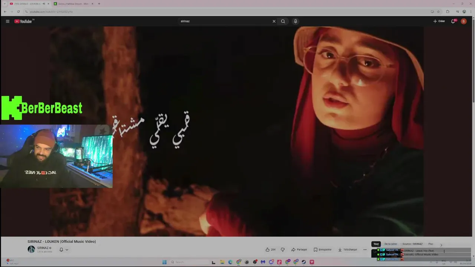Go forward with the browser forward arrow
475x267 pixels.
[x=12, y=11]
